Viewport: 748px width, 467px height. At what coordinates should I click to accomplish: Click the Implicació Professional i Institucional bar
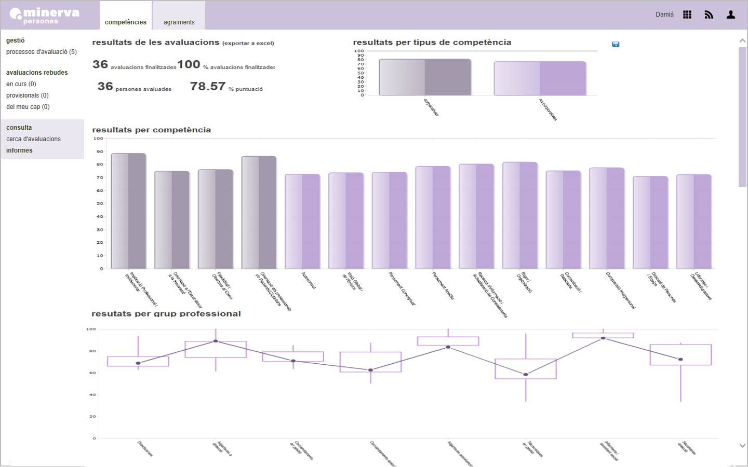coord(129,211)
